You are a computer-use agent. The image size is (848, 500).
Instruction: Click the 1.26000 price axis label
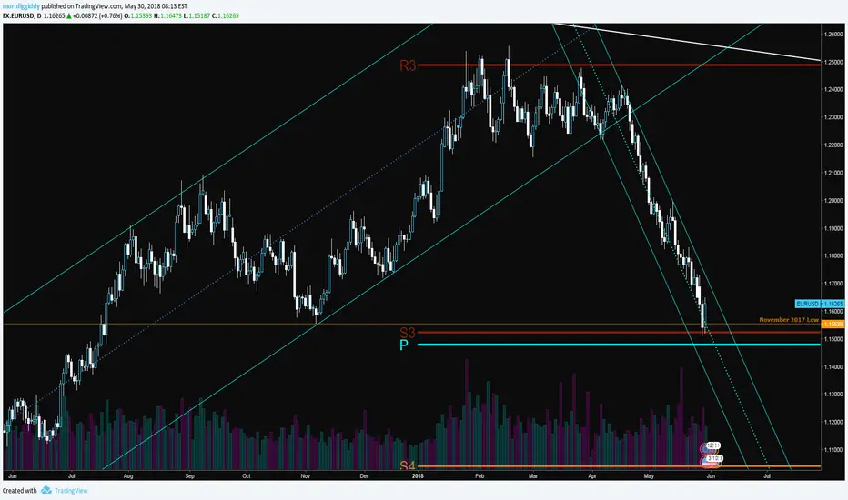coord(833,34)
